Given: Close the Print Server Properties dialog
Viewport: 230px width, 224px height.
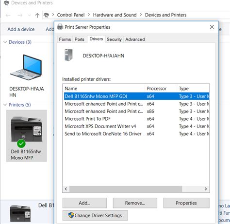Looking at the screenshot, I should point(212,27).
